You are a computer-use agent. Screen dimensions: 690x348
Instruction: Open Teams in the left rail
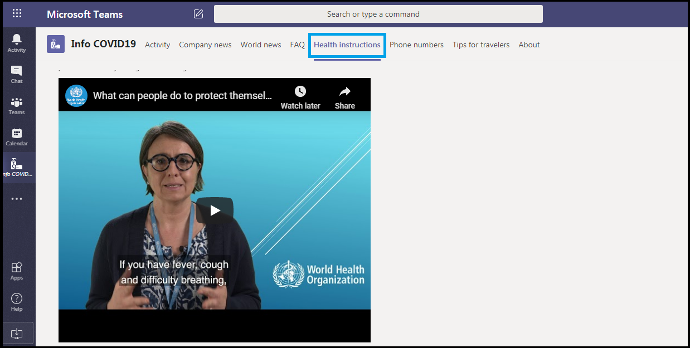pyautogui.click(x=17, y=106)
